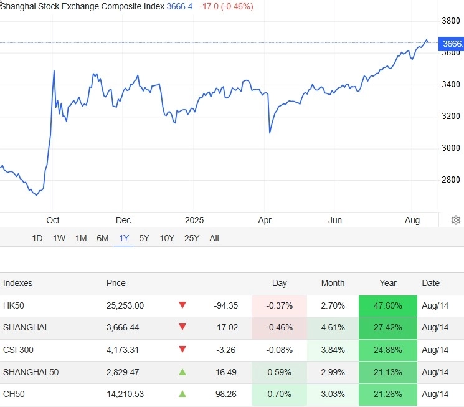The height and width of the screenshot is (407, 464).
Task: Click the 3666 current price label on chart
Action: point(452,44)
